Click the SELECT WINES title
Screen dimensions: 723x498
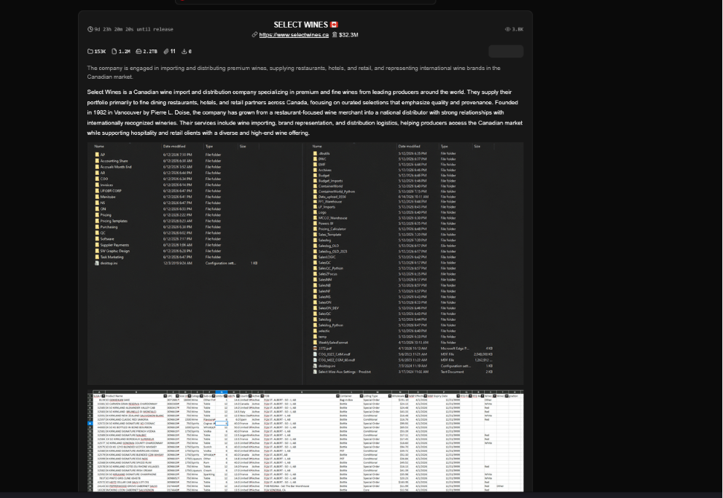(x=300, y=25)
